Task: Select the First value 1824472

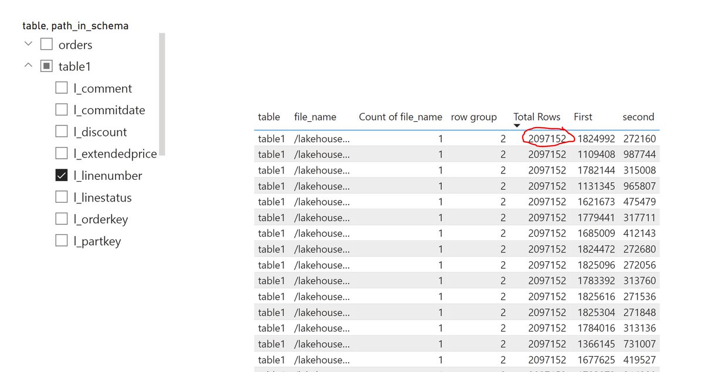Action: point(596,249)
